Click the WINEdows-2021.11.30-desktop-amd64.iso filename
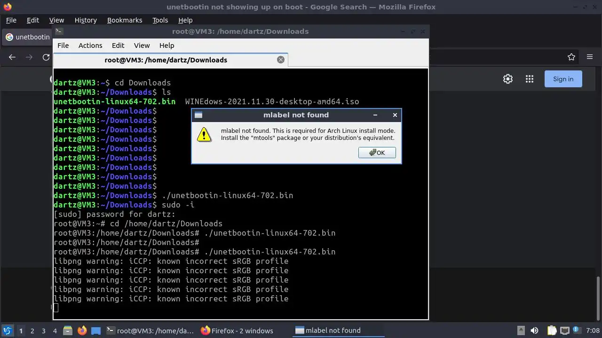 (x=272, y=101)
